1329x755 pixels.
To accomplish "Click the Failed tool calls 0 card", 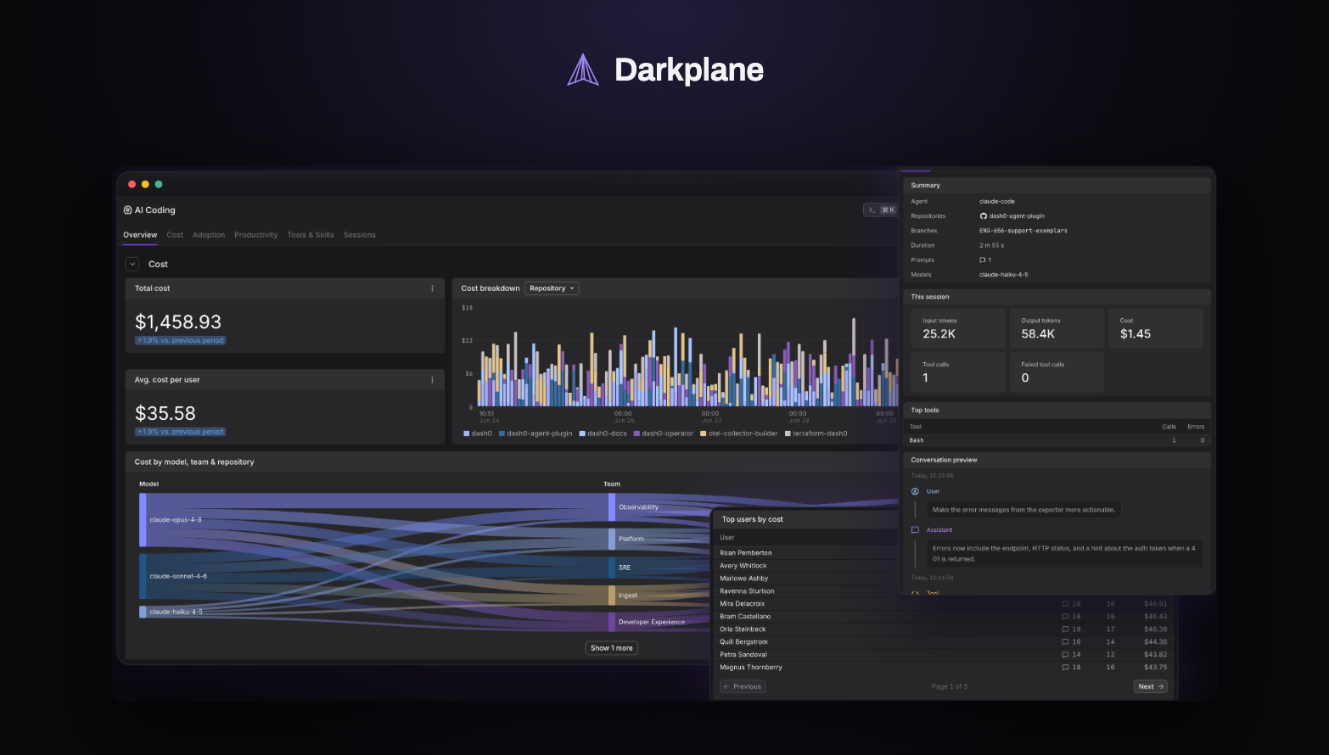I will pos(1057,372).
